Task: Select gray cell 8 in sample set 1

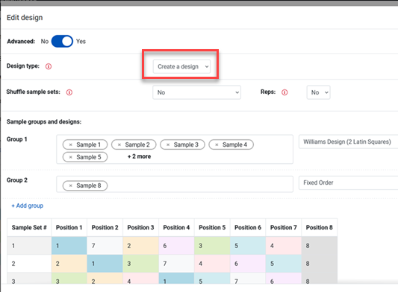Action: [320, 246]
